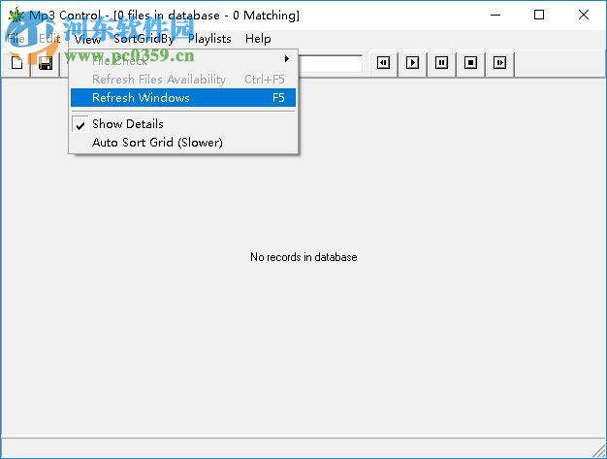This screenshot has height=459, width=607.
Task: Skip to next track button
Action: [x=499, y=62]
